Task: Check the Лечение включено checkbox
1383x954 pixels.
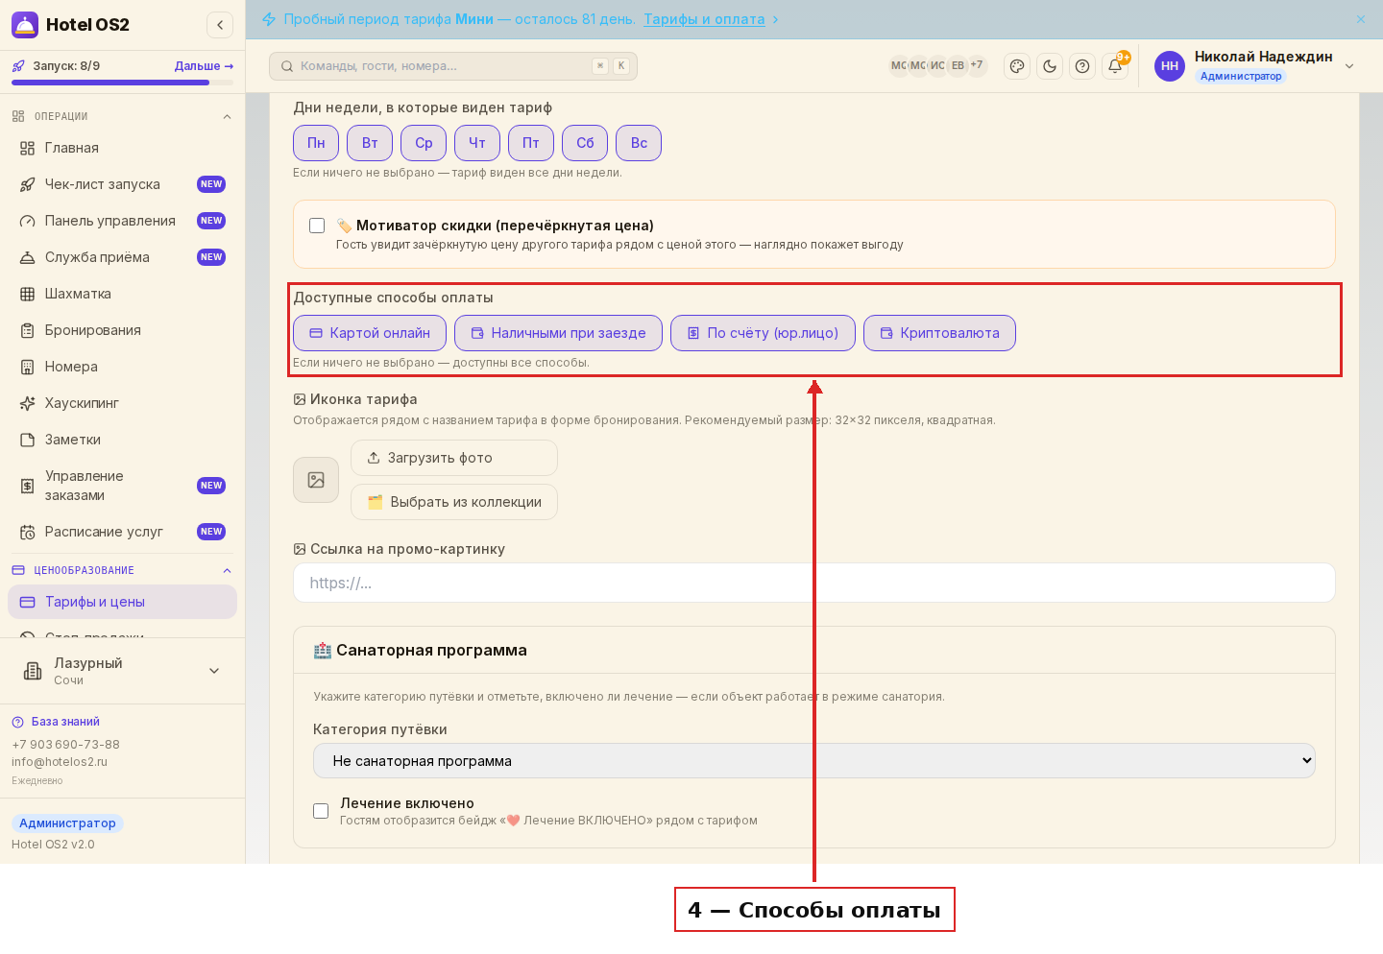Action: [x=321, y=811]
